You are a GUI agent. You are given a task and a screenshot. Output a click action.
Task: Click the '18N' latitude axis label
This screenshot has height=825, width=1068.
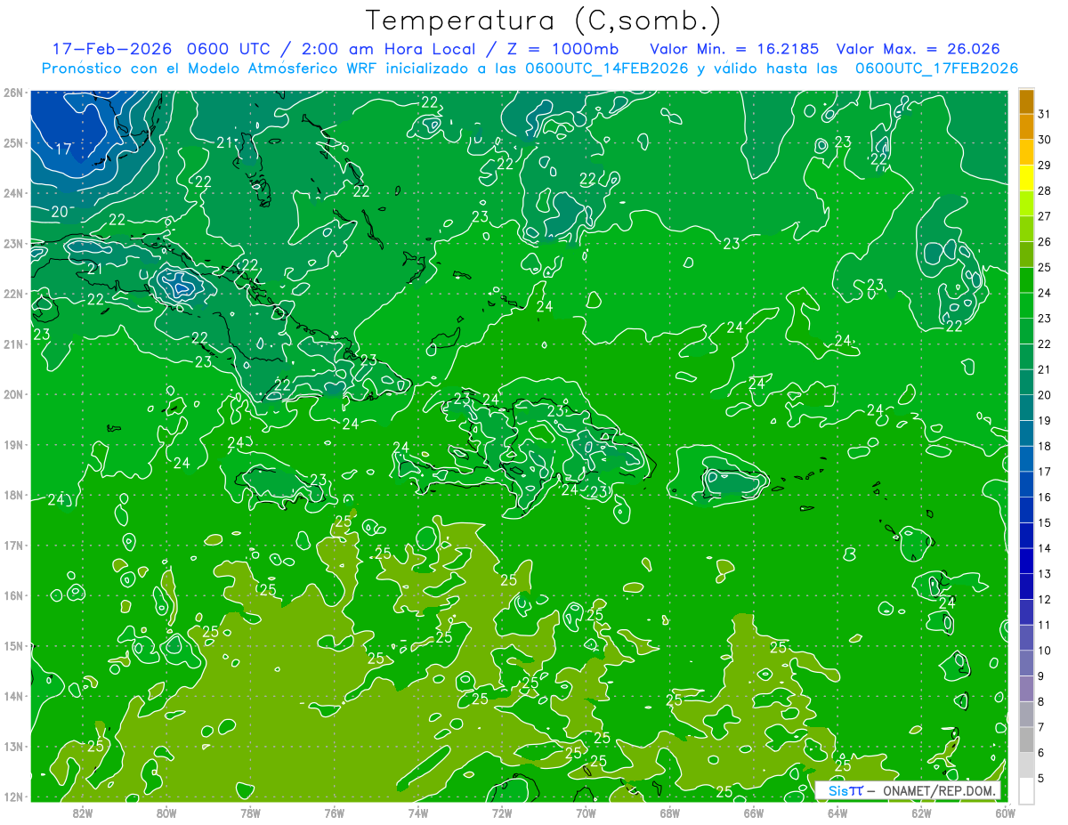click(x=13, y=495)
